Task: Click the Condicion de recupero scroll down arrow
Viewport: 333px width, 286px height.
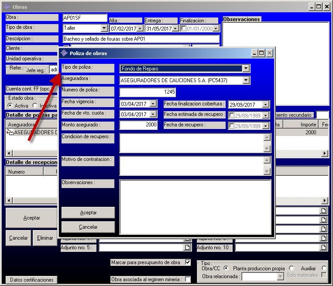Action: (267, 149)
